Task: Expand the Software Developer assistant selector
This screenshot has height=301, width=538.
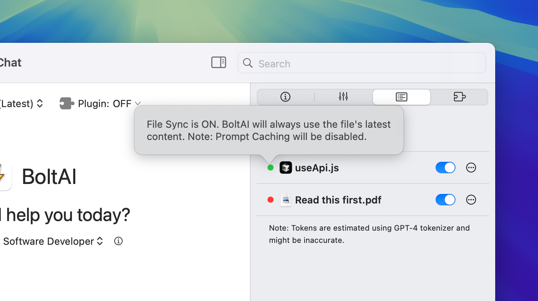Action: (53, 241)
